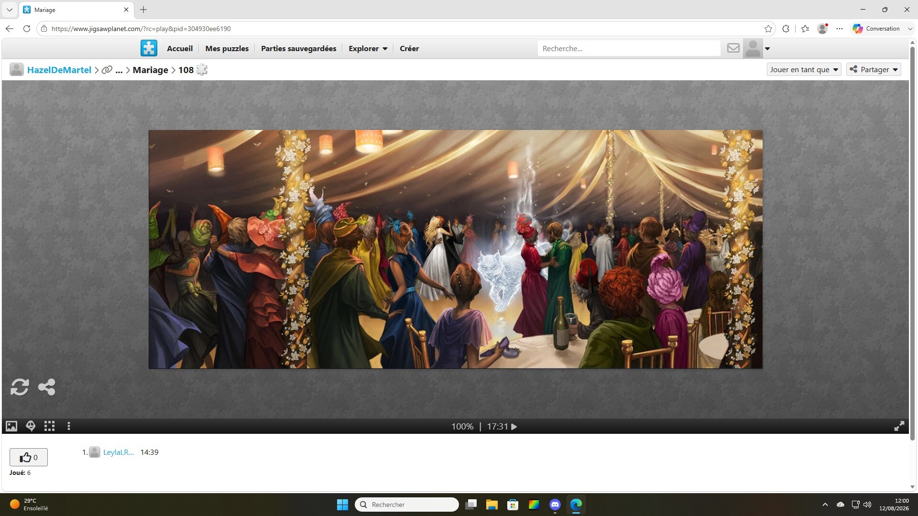Resume the puzzle timer play button
Image resolution: width=918 pixels, height=516 pixels.
(514, 427)
